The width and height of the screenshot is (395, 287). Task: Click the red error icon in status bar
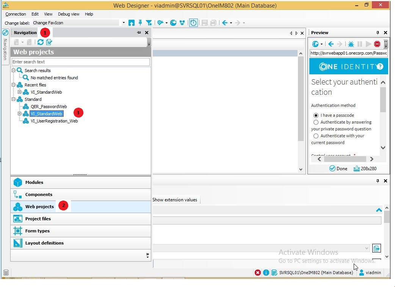(x=257, y=273)
